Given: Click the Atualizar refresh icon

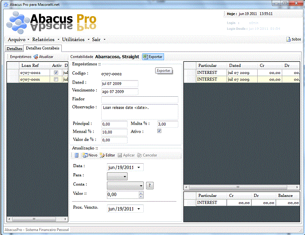Looking at the screenshot, I should (35, 57).
